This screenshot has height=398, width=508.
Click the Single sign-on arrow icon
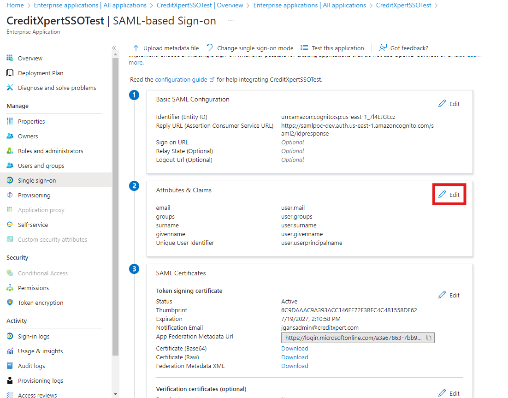pyautogui.click(x=10, y=180)
